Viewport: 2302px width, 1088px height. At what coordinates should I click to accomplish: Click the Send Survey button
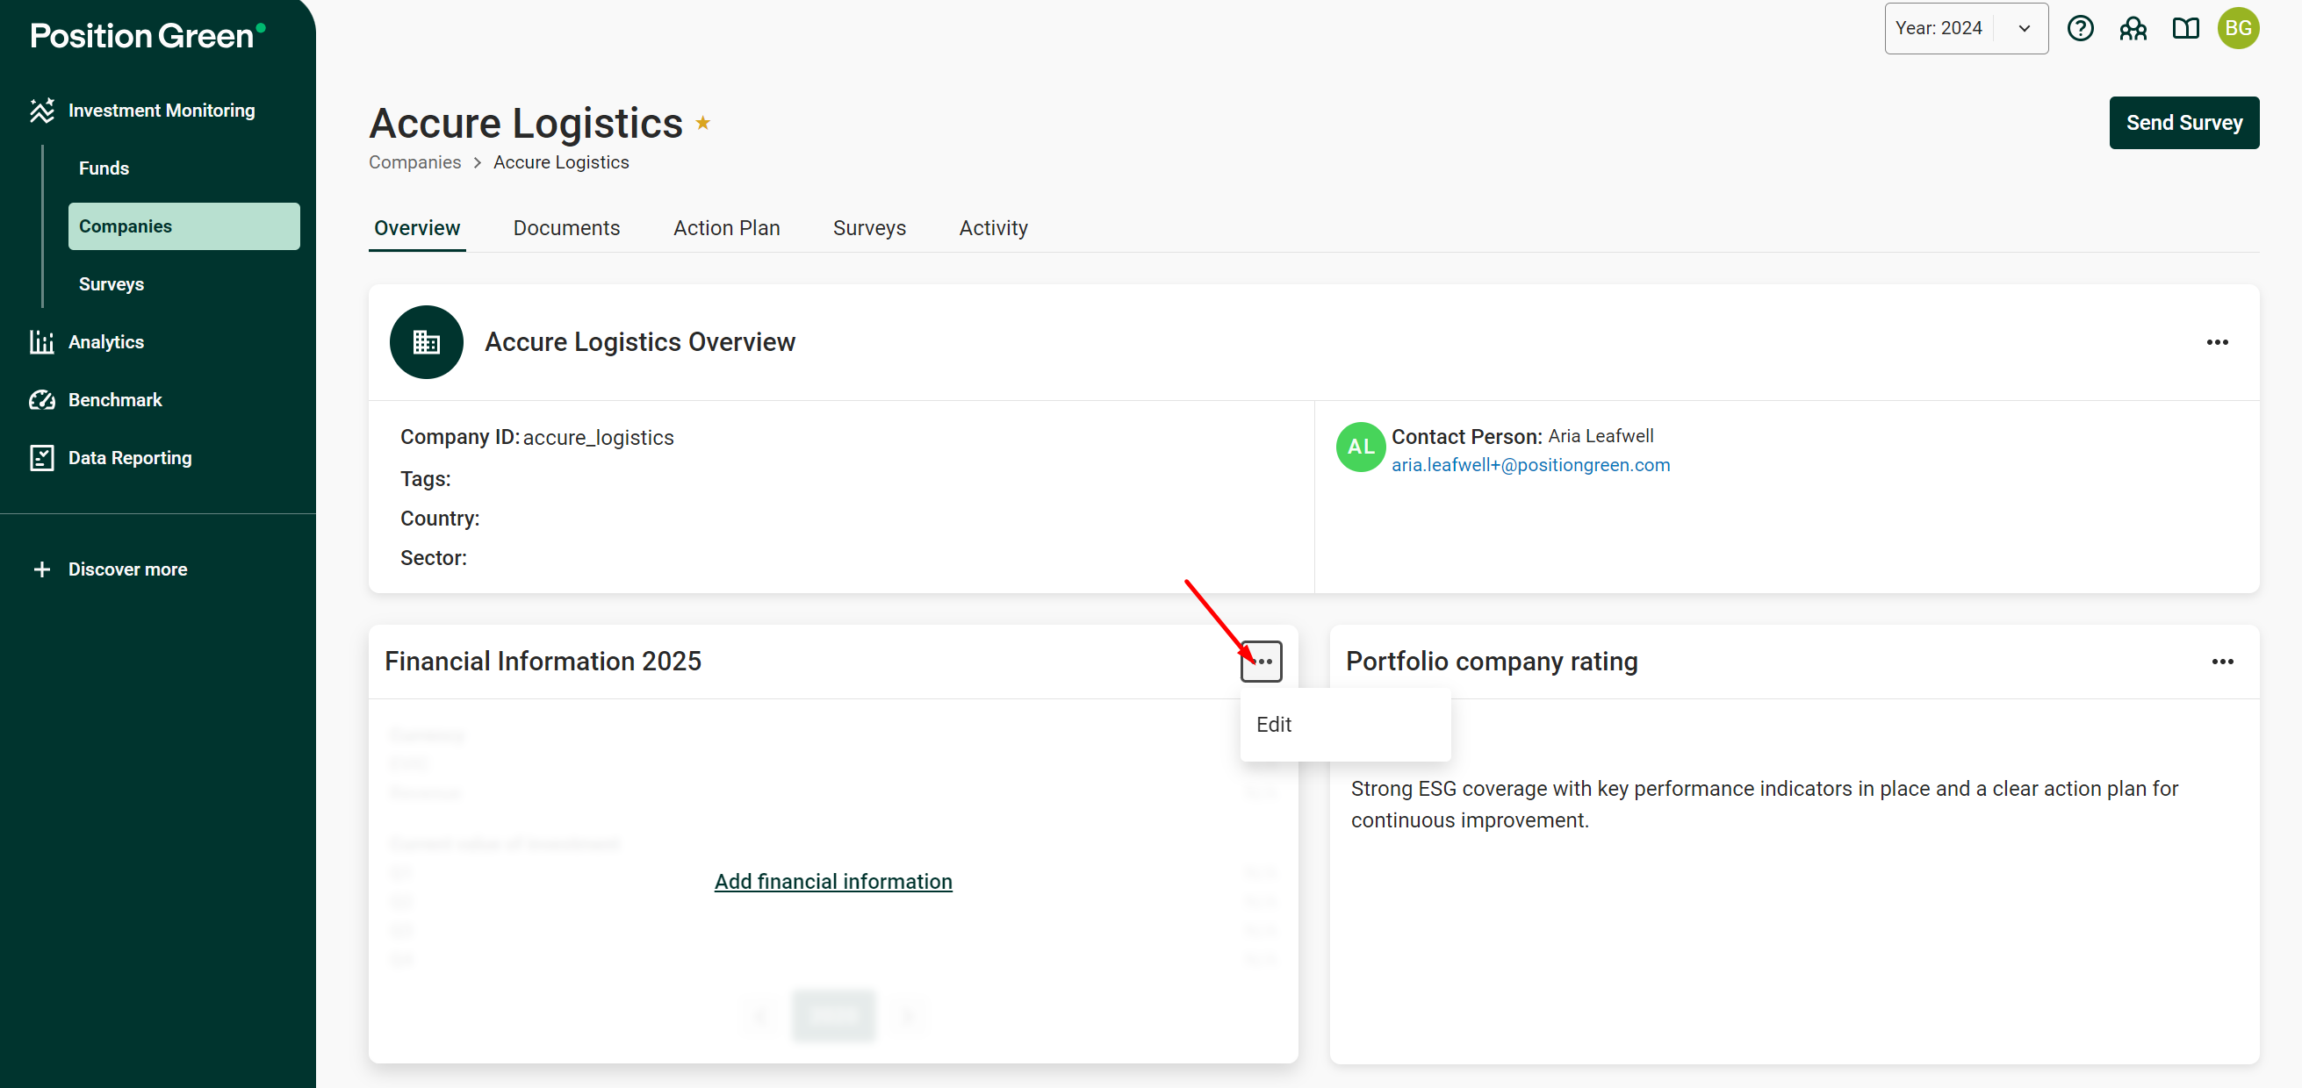tap(2183, 122)
